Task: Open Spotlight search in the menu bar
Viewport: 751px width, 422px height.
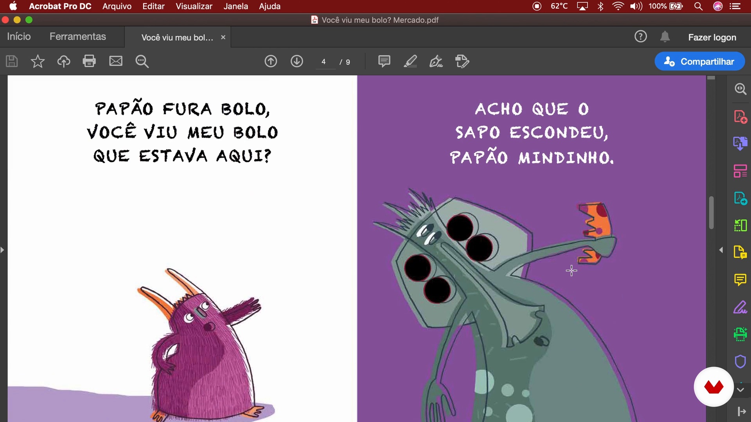Action: [699, 6]
